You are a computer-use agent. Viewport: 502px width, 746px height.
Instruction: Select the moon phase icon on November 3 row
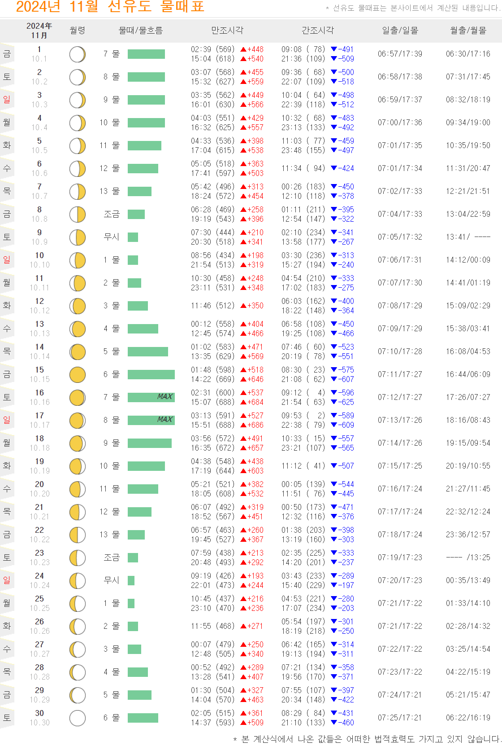[x=78, y=100]
